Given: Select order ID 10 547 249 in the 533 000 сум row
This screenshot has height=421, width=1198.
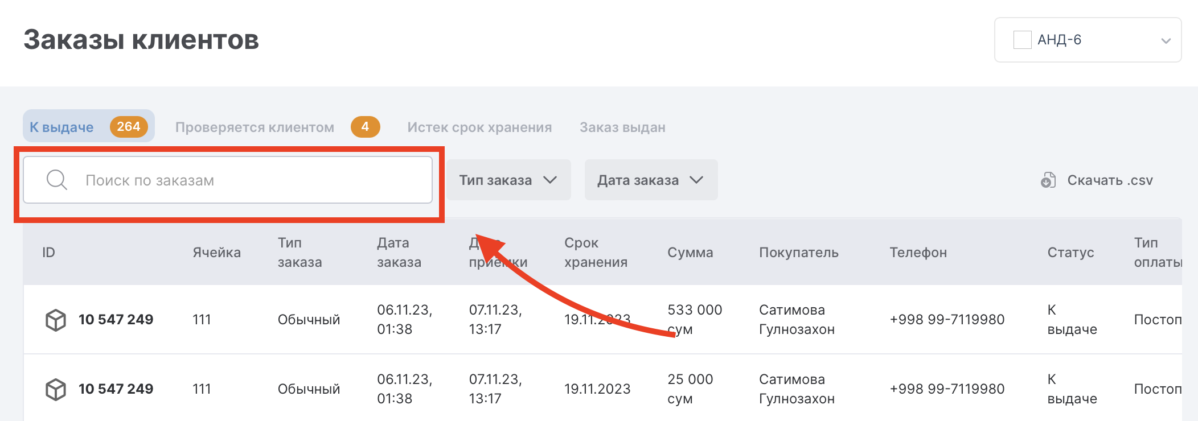Looking at the screenshot, I should tap(116, 319).
